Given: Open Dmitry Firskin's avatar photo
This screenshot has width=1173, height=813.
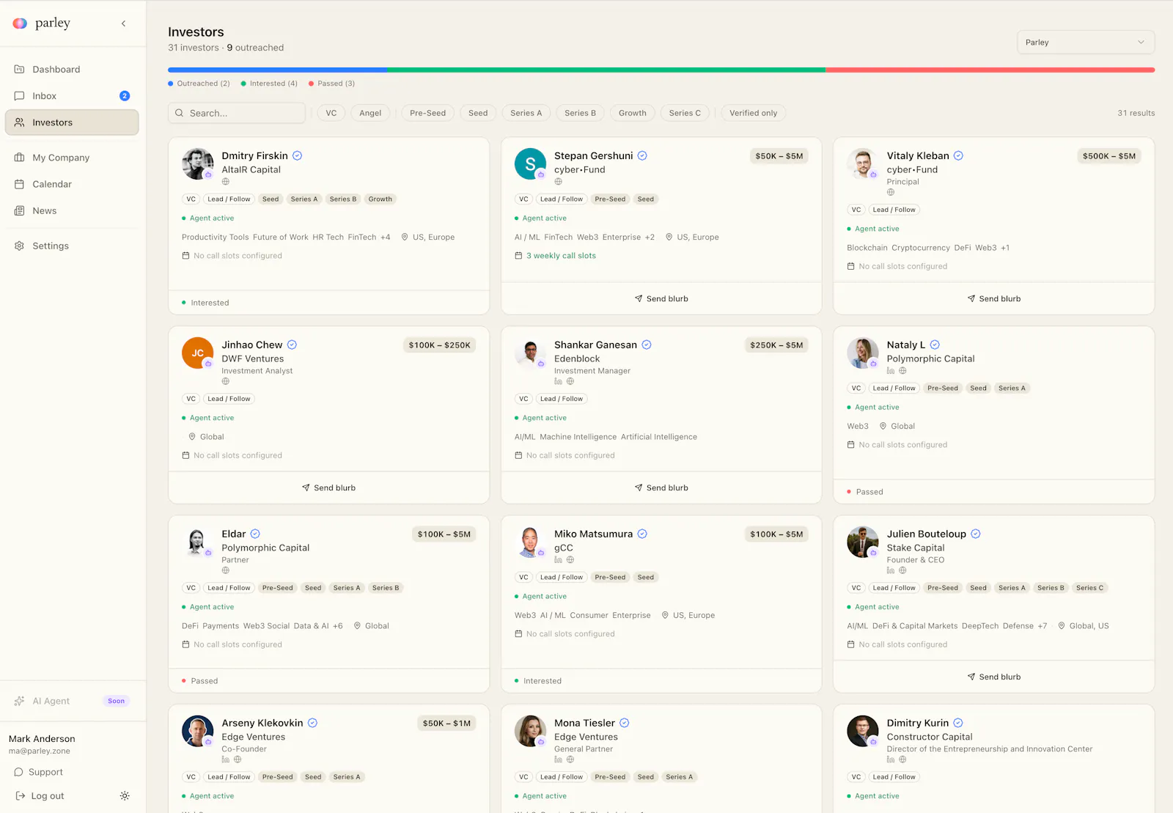Looking at the screenshot, I should point(197,163).
